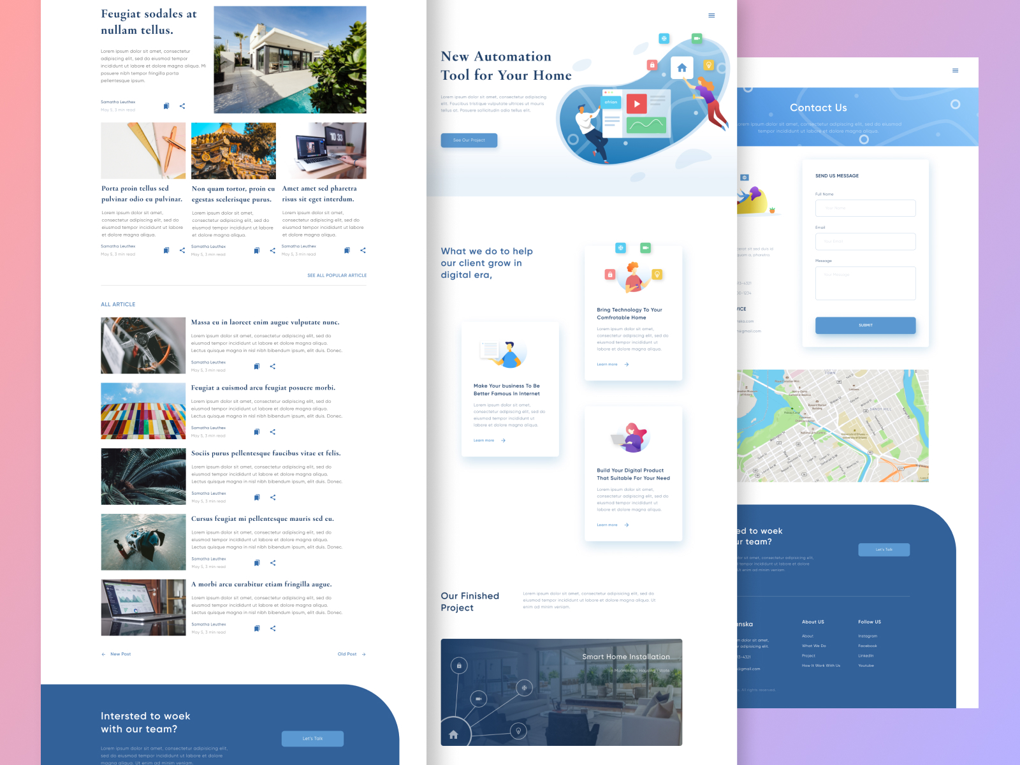The height and width of the screenshot is (765, 1020).
Task: Open the hamburger menu on Contact Us page
Action: click(x=955, y=70)
